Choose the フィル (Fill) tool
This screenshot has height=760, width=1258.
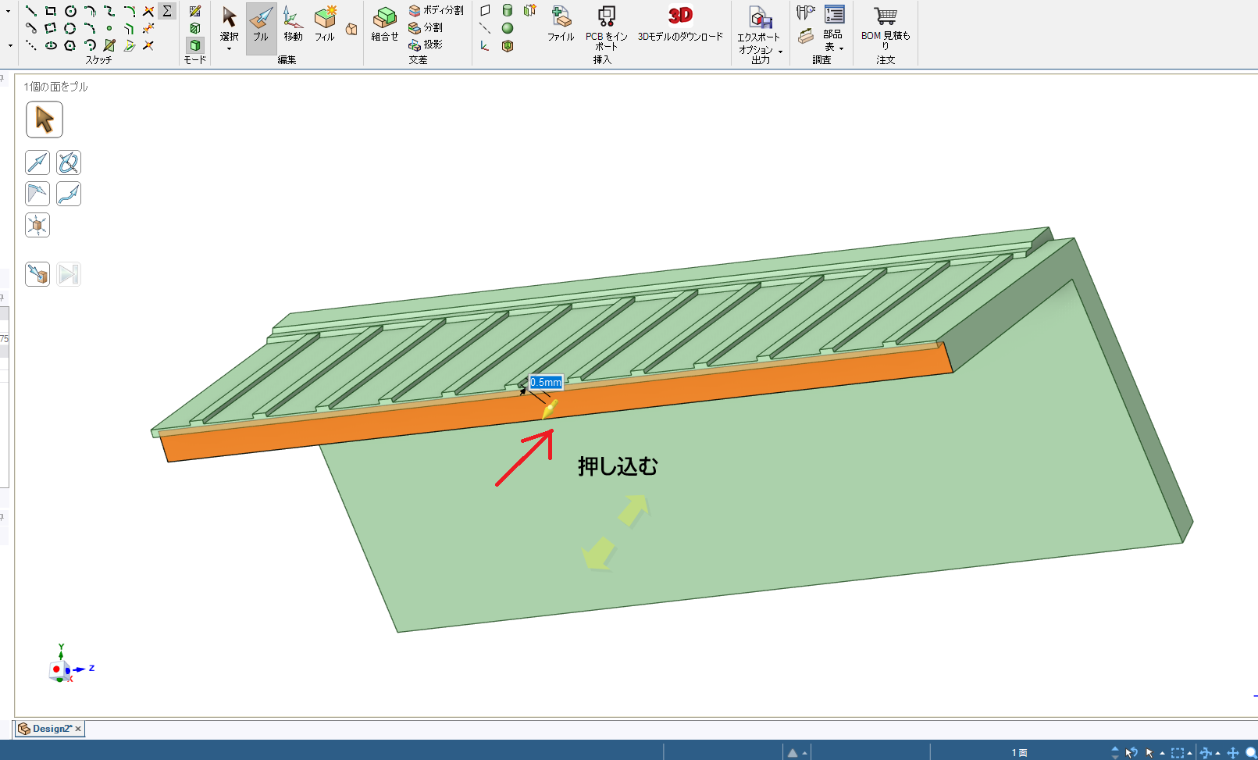(325, 25)
